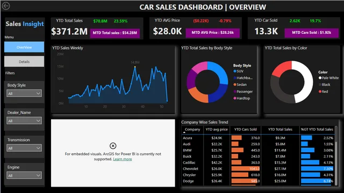Click the Hardtop legend swatch

(235, 98)
